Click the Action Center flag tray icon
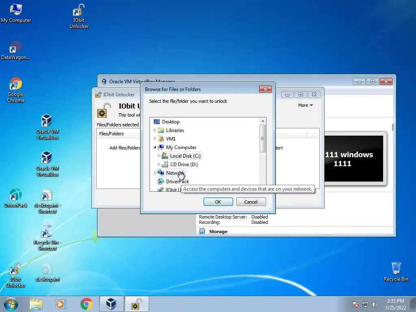416x312 pixels. [x=355, y=304]
